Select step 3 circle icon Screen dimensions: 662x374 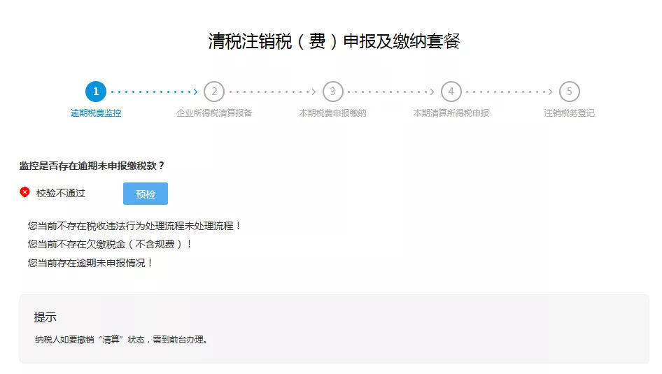click(x=332, y=92)
